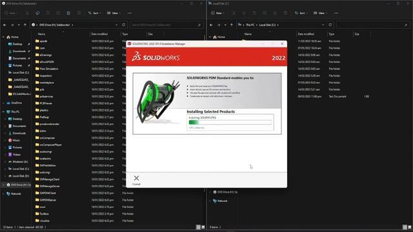Open recent locations dropdown in DVD Drive window
413x232 pixels.
[19, 25]
